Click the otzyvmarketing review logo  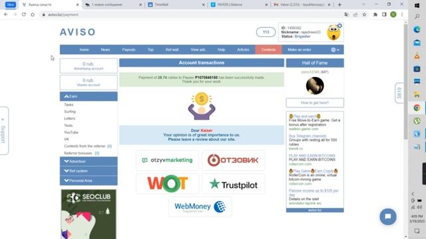(167, 160)
